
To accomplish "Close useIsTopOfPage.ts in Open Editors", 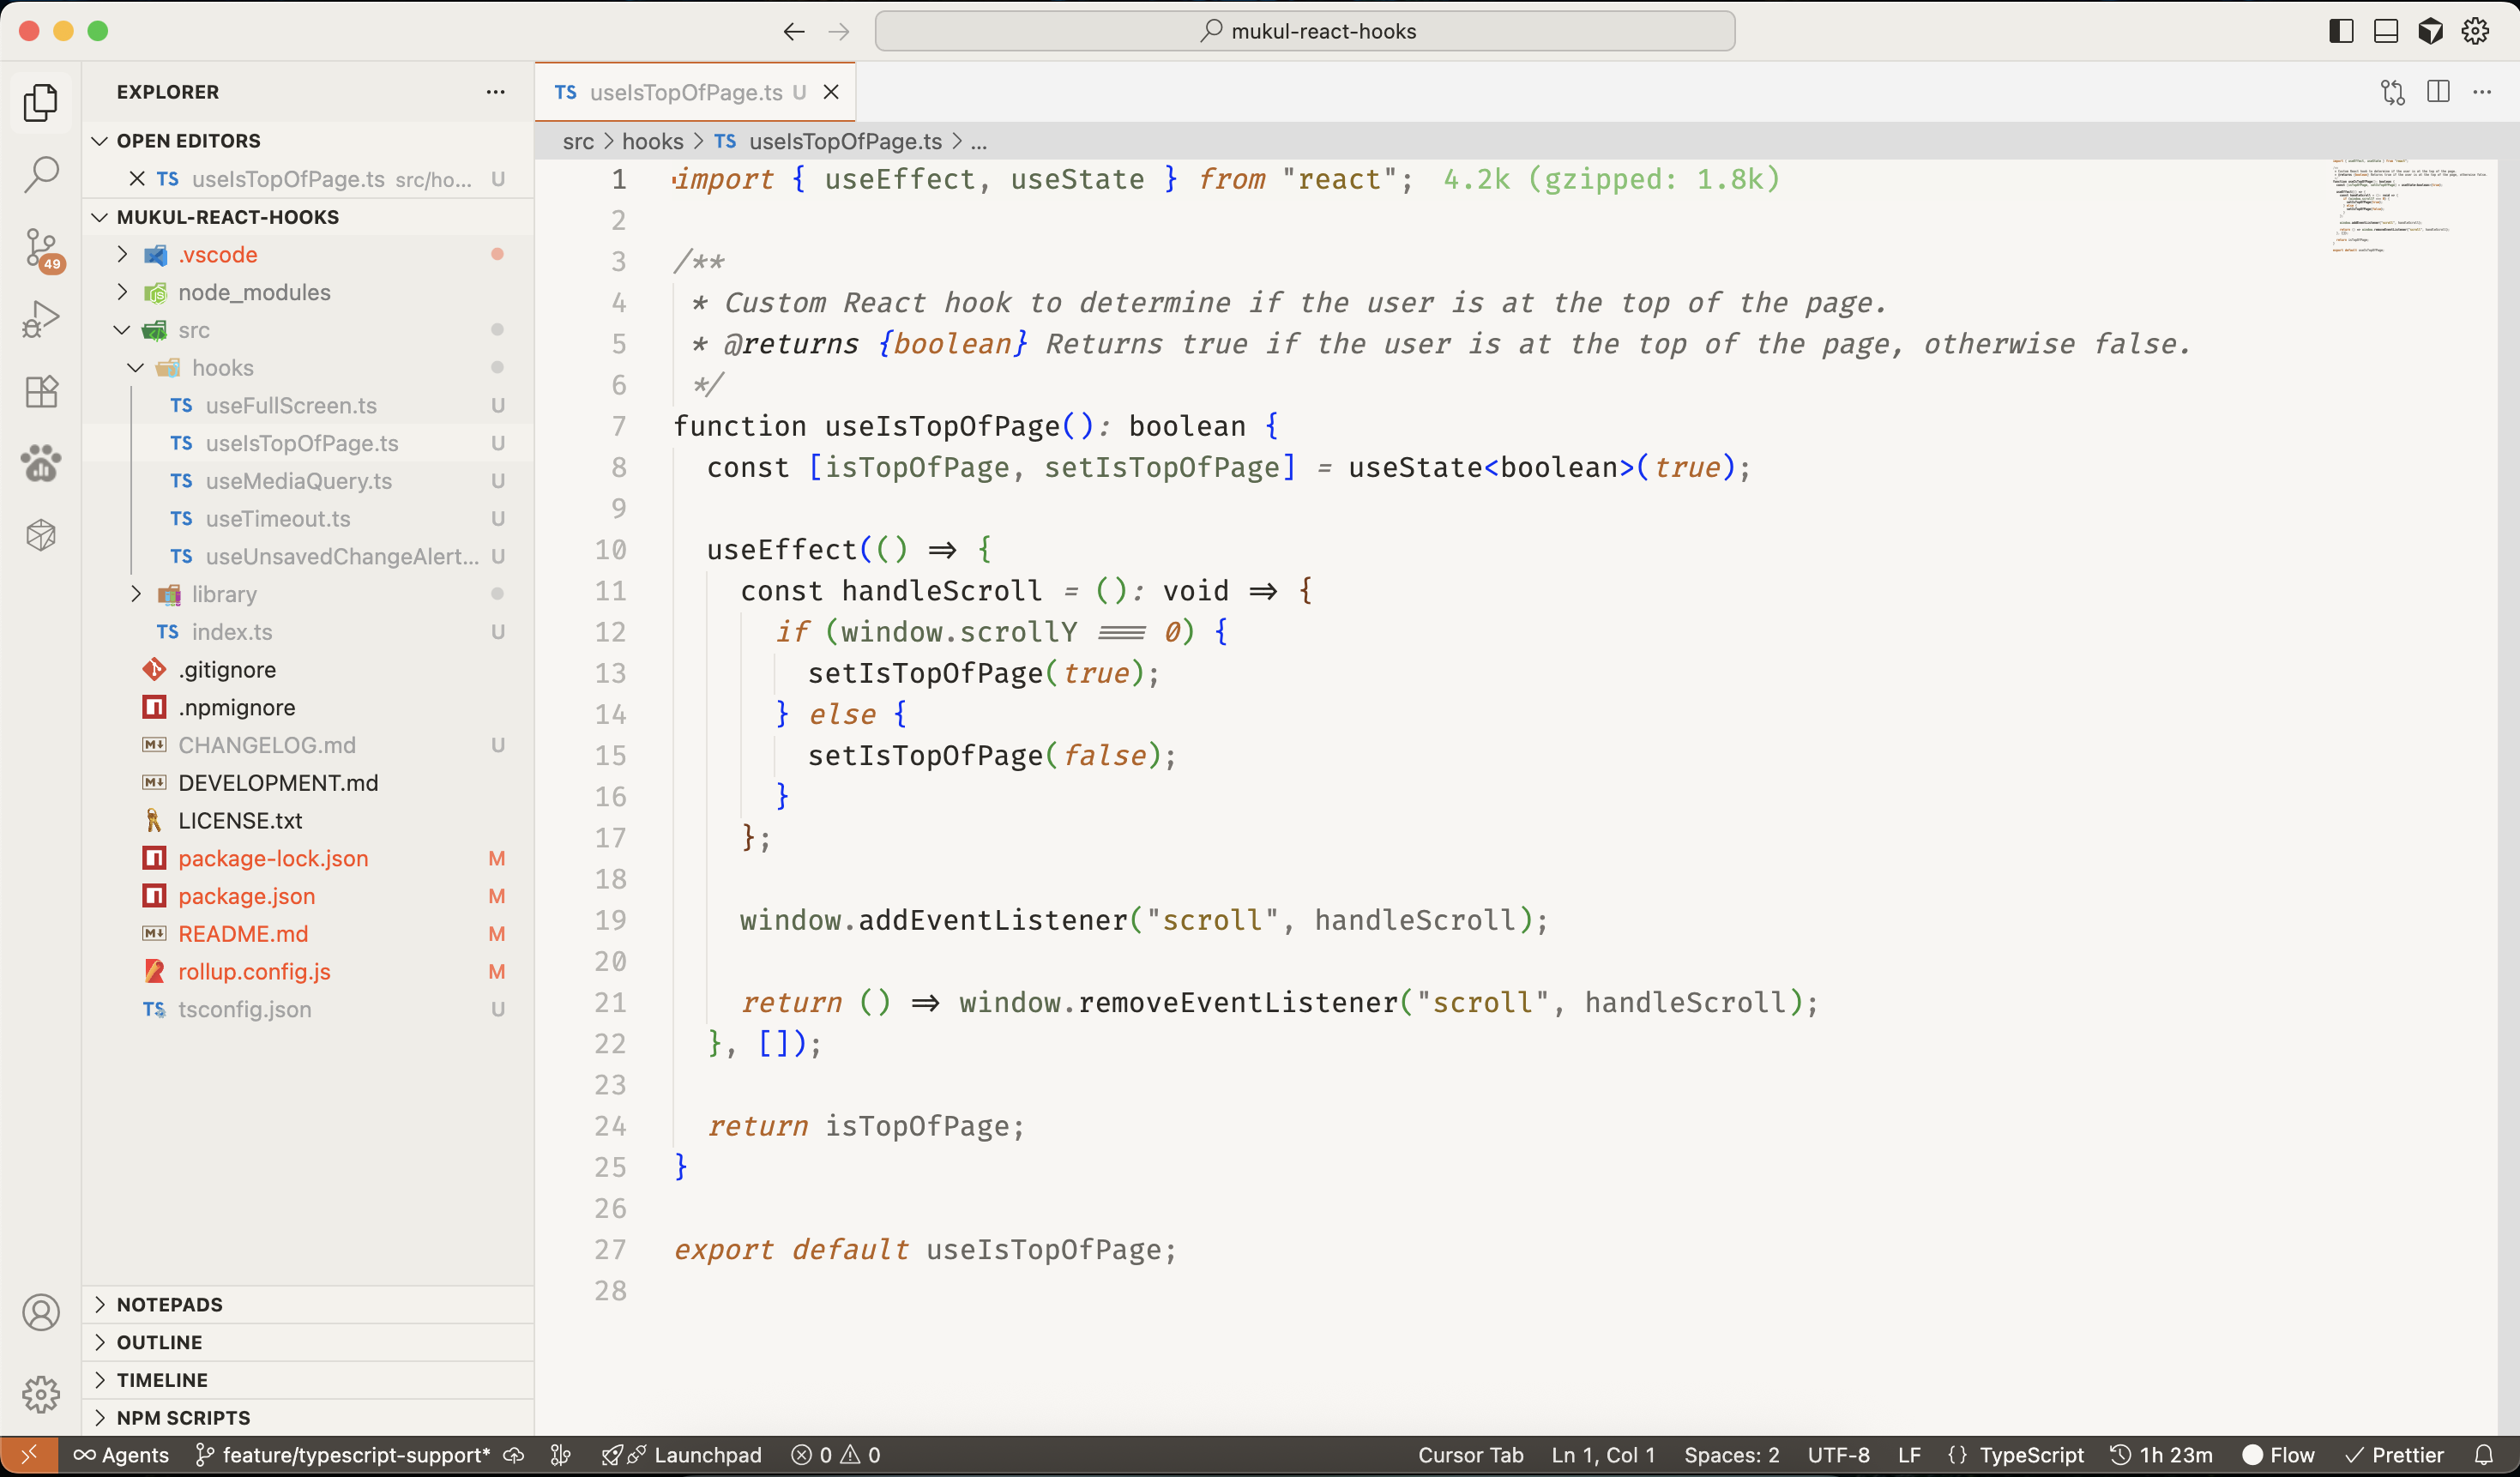I will pos(137,179).
